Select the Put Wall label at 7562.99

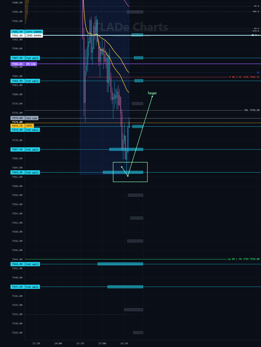tap(32, 172)
